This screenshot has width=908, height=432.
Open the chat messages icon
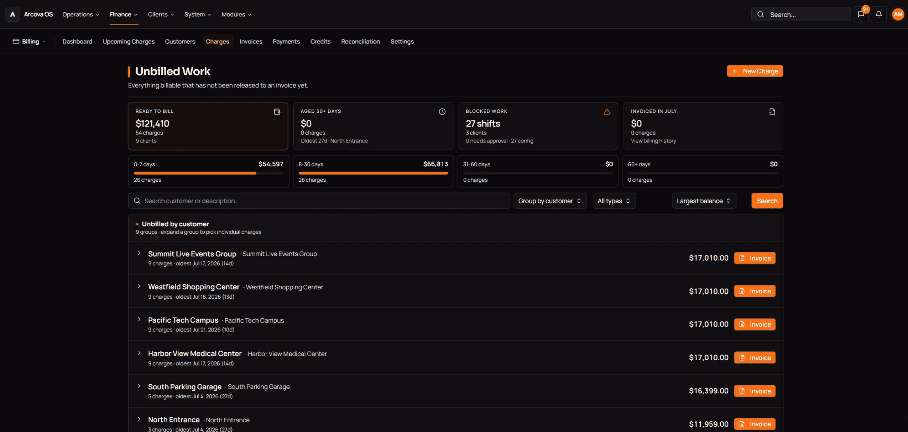click(x=861, y=14)
